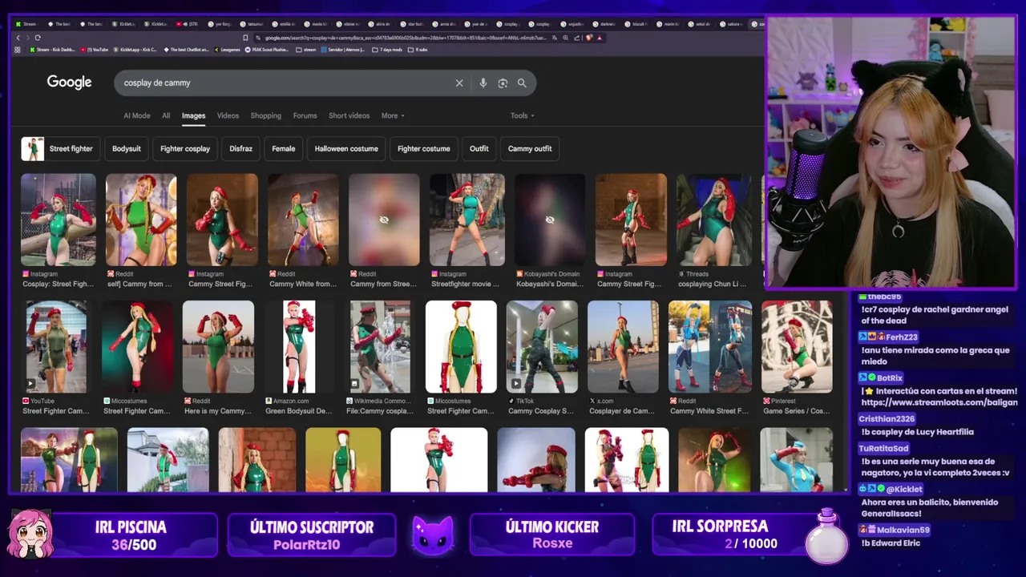Go to the Google logo homepage
This screenshot has height=577, width=1026.
point(69,82)
